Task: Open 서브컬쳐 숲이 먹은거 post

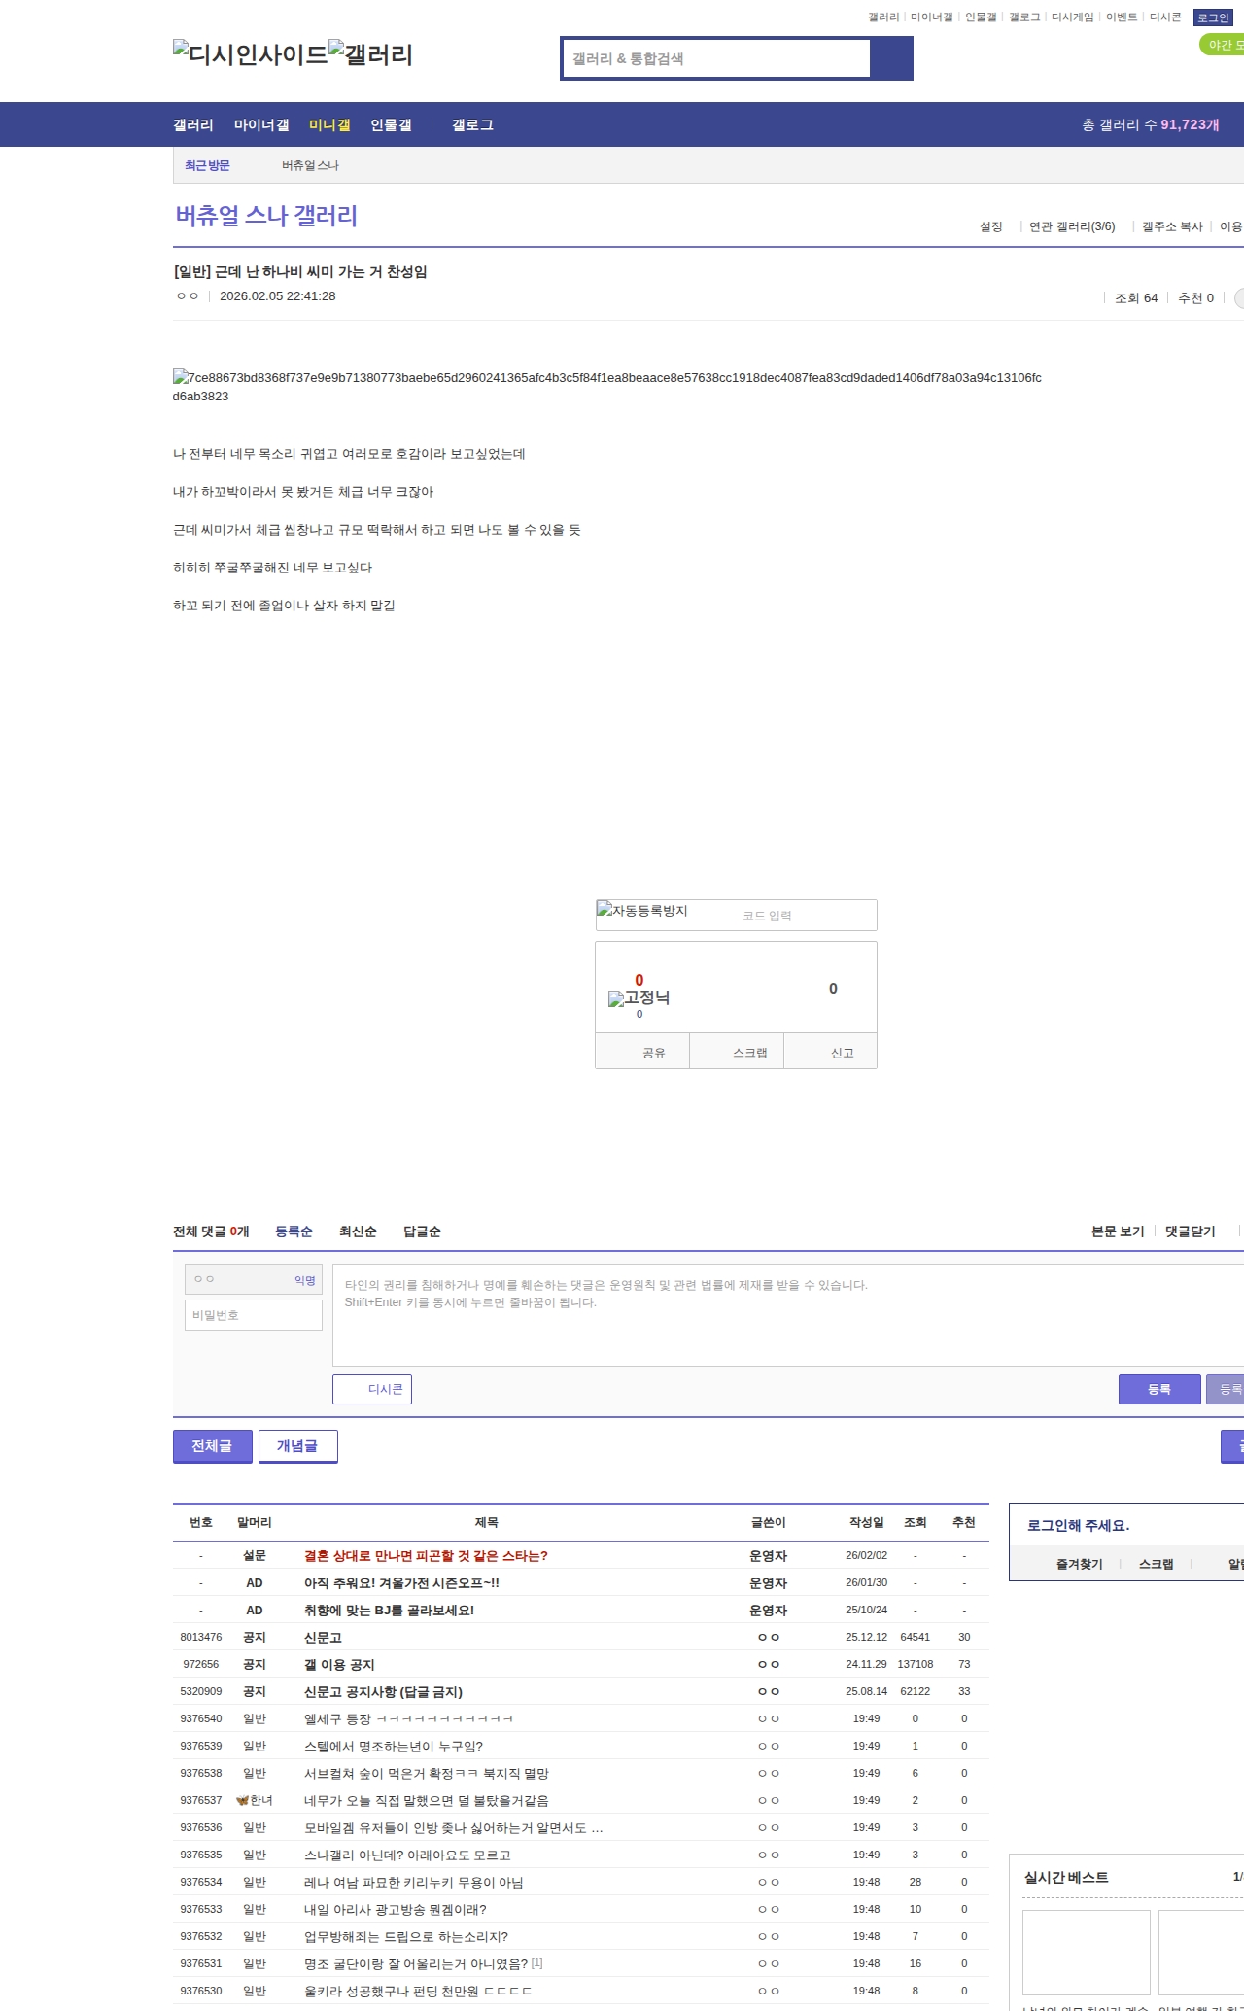Action: click(427, 1773)
